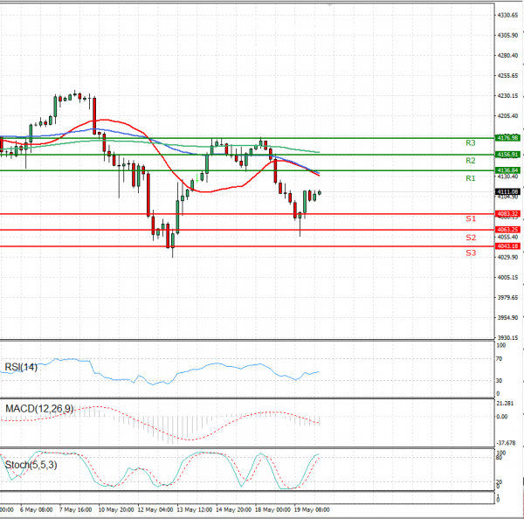Click the 6 May 08:00 time label
524x519 pixels.
(36, 510)
